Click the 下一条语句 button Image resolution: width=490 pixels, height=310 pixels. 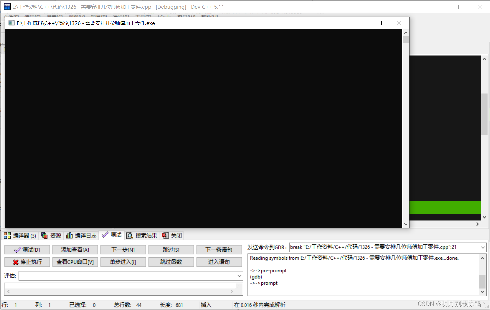pos(219,250)
